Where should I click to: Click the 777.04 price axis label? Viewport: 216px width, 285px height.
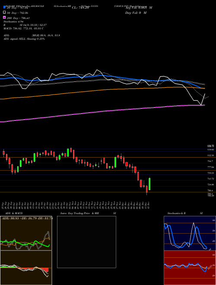[x=211, y=167]
